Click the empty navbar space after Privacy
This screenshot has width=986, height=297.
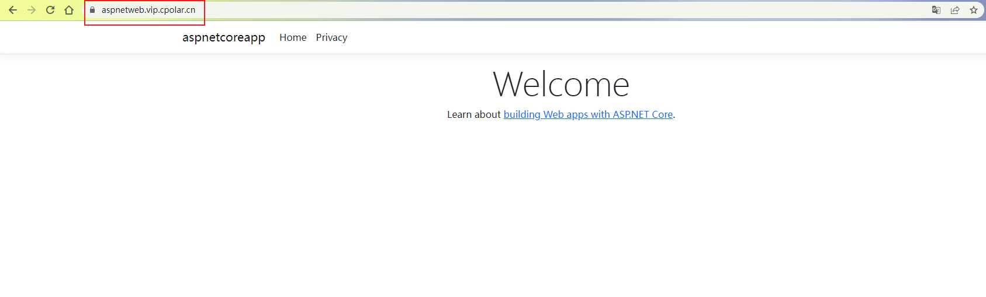584,37
